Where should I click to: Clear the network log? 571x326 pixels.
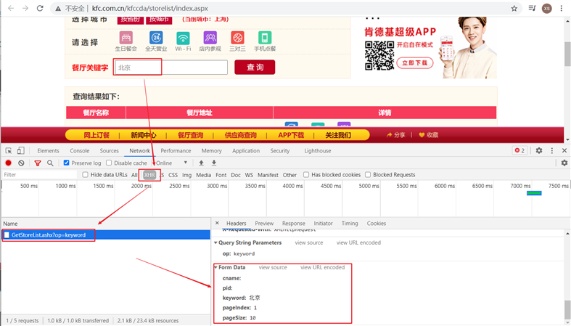click(x=21, y=163)
